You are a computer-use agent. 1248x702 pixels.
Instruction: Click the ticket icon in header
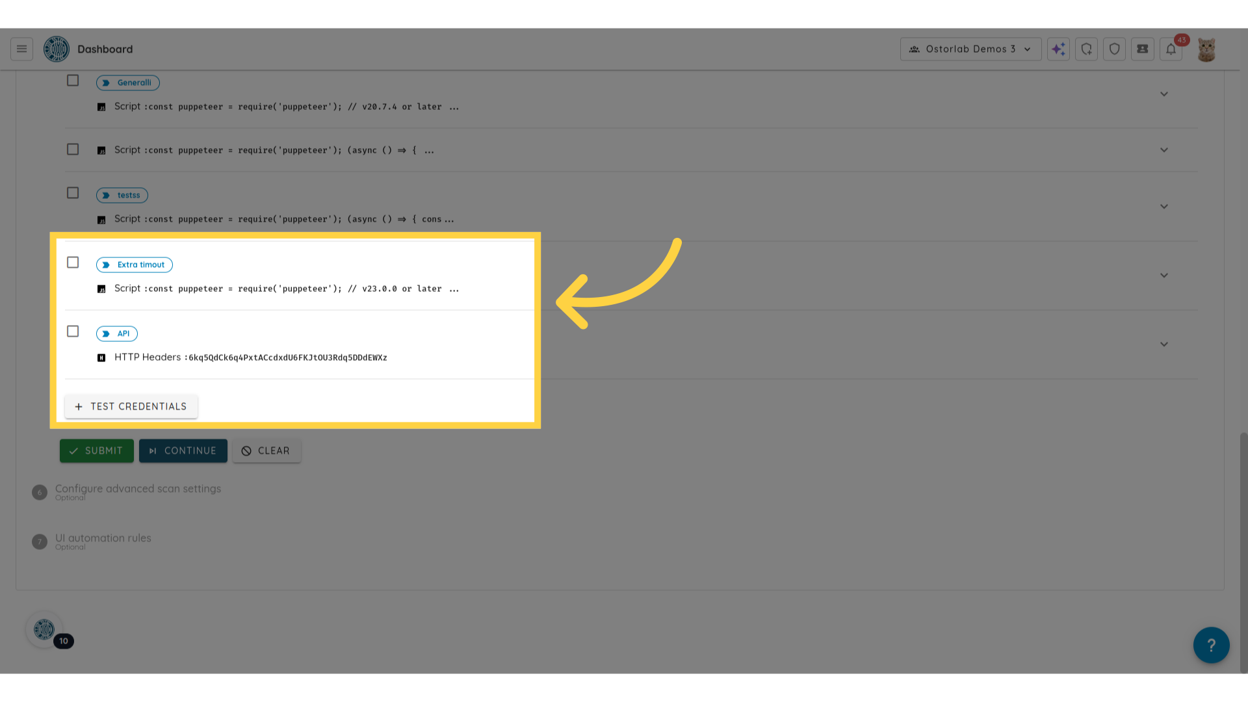pos(1142,49)
